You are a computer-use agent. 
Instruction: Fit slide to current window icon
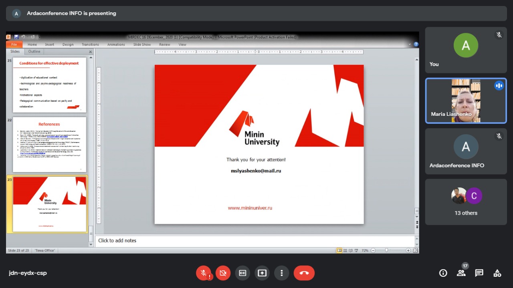pos(416,250)
